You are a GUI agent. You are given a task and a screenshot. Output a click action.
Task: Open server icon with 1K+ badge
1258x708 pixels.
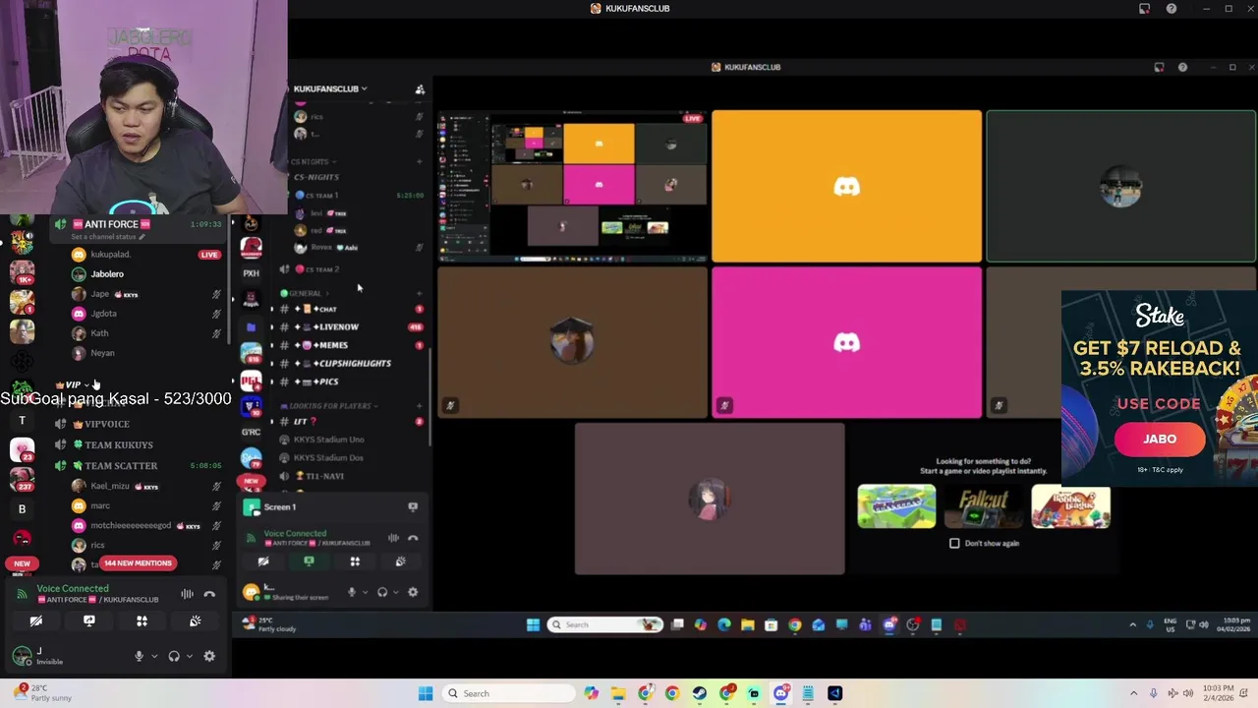click(x=22, y=272)
